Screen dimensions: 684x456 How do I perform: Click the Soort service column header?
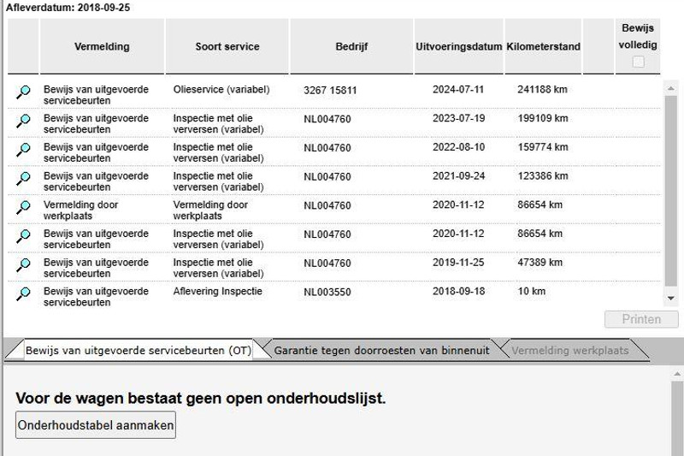tap(227, 47)
